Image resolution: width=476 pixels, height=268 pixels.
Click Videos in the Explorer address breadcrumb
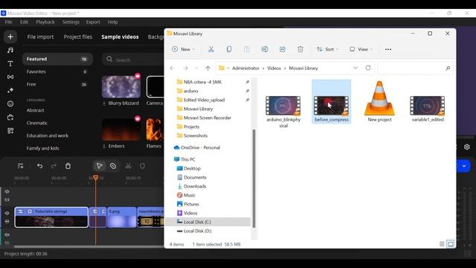click(274, 68)
